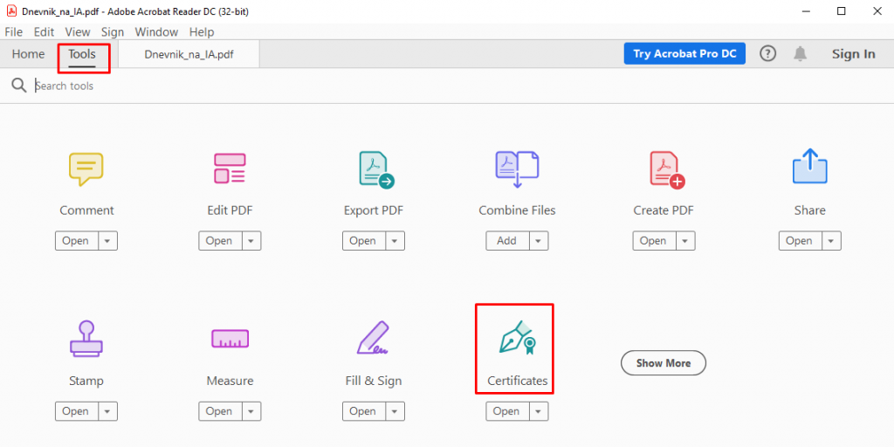Click the Fill & Sign label text

[374, 381]
